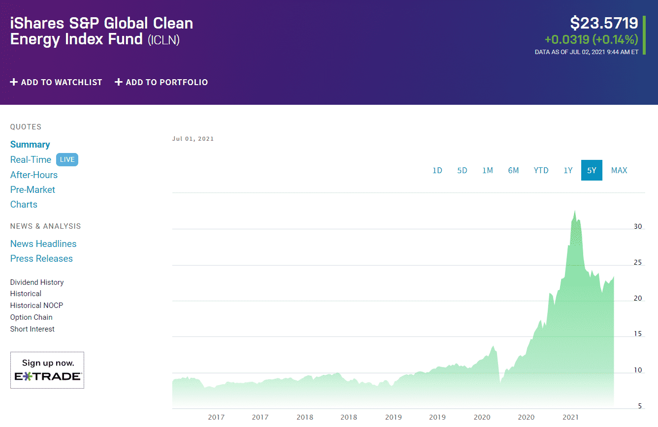The width and height of the screenshot is (658, 427).
Task: Open the Summary quotes page
Action: click(x=30, y=145)
